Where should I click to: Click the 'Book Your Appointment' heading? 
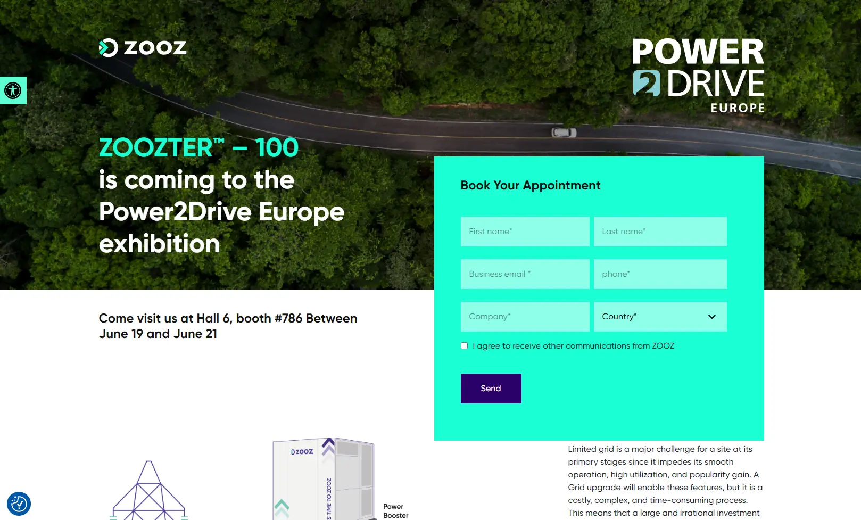click(530, 185)
